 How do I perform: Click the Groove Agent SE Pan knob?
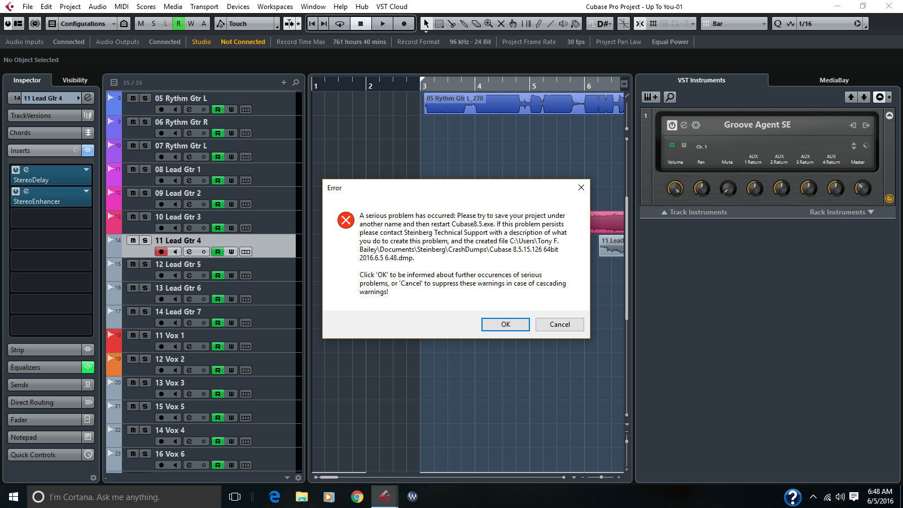tap(702, 189)
